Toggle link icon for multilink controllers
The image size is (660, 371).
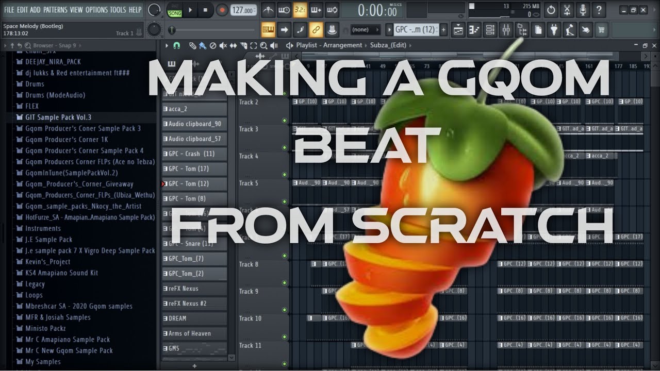pyautogui.click(x=316, y=30)
